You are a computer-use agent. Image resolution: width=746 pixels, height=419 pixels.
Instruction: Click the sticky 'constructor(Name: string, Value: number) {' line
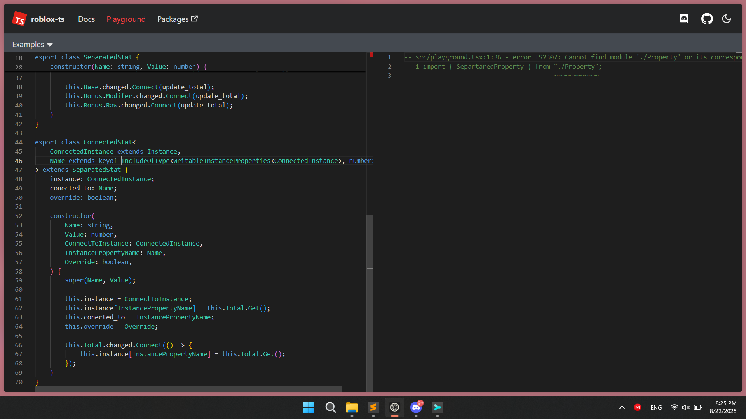click(128, 67)
